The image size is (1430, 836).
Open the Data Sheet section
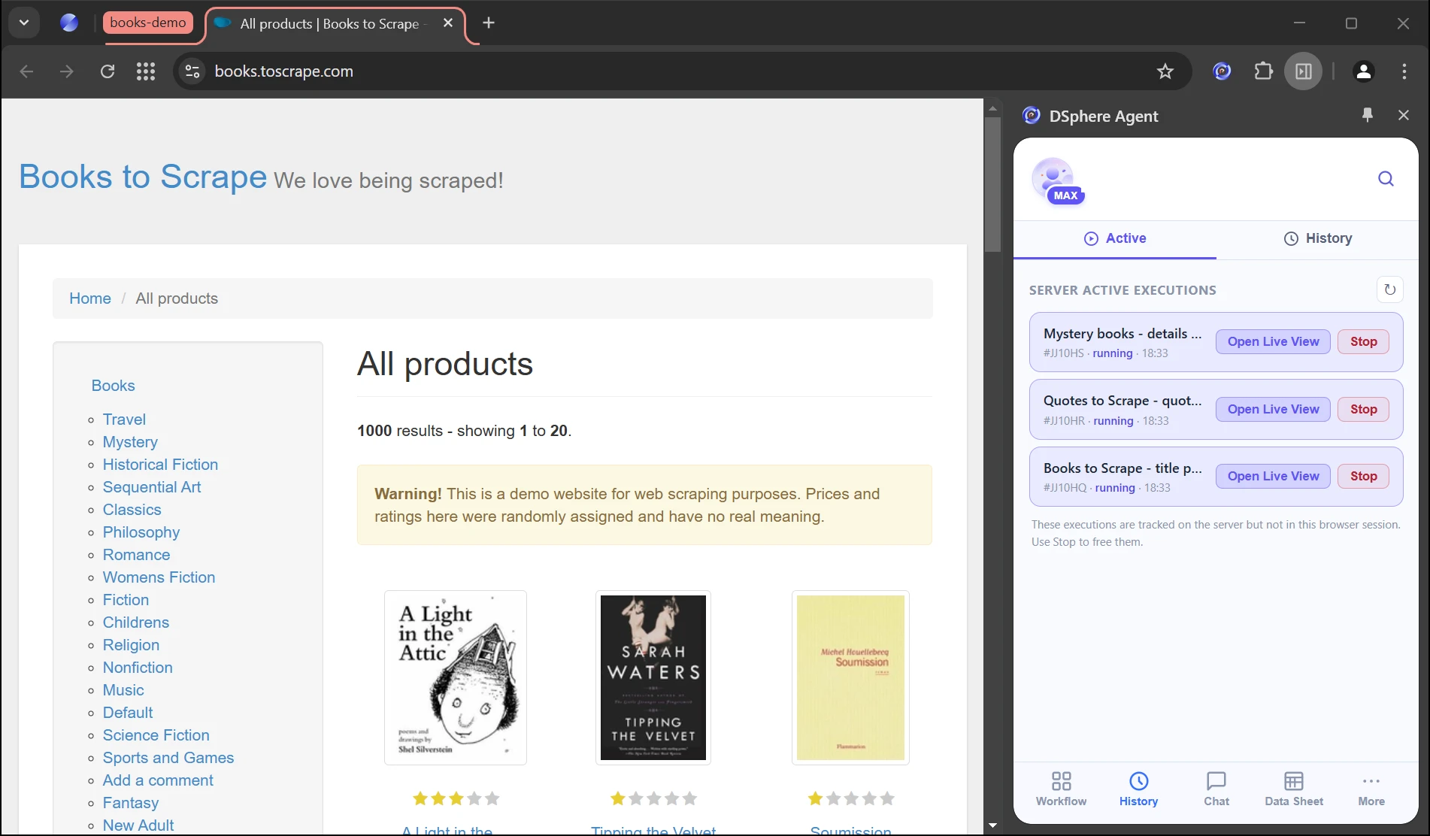pyautogui.click(x=1293, y=789)
